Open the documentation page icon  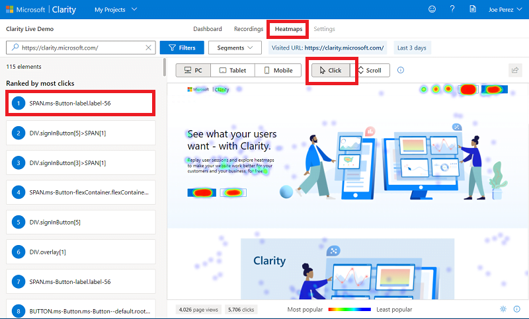[473, 9]
